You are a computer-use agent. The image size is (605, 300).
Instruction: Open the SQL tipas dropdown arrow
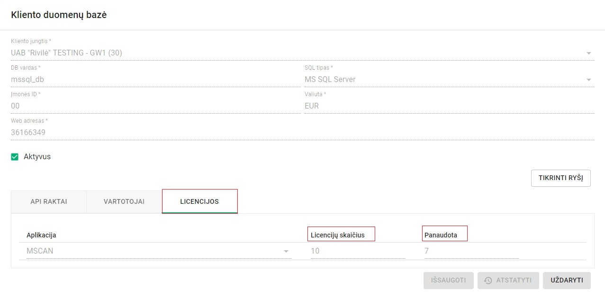589,80
